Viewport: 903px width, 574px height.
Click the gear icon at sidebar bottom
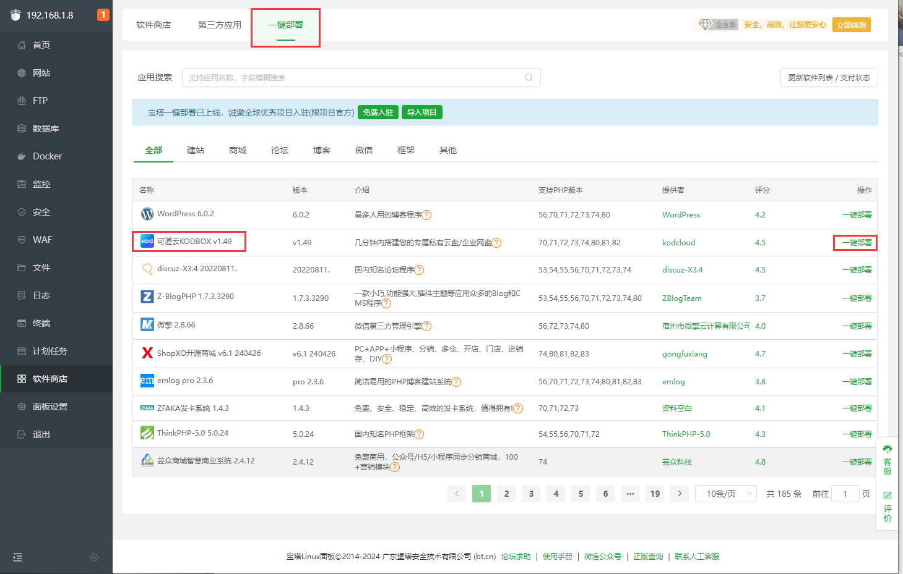(x=94, y=557)
